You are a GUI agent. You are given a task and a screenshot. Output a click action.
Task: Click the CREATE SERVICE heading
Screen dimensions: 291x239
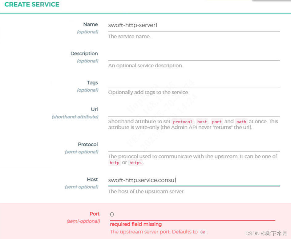point(32,4)
